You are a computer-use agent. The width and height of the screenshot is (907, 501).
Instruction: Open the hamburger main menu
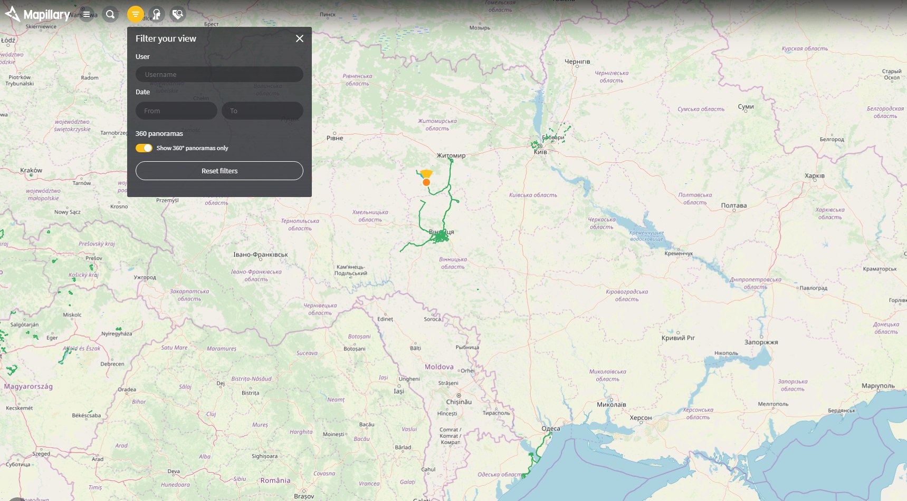pyautogui.click(x=87, y=14)
